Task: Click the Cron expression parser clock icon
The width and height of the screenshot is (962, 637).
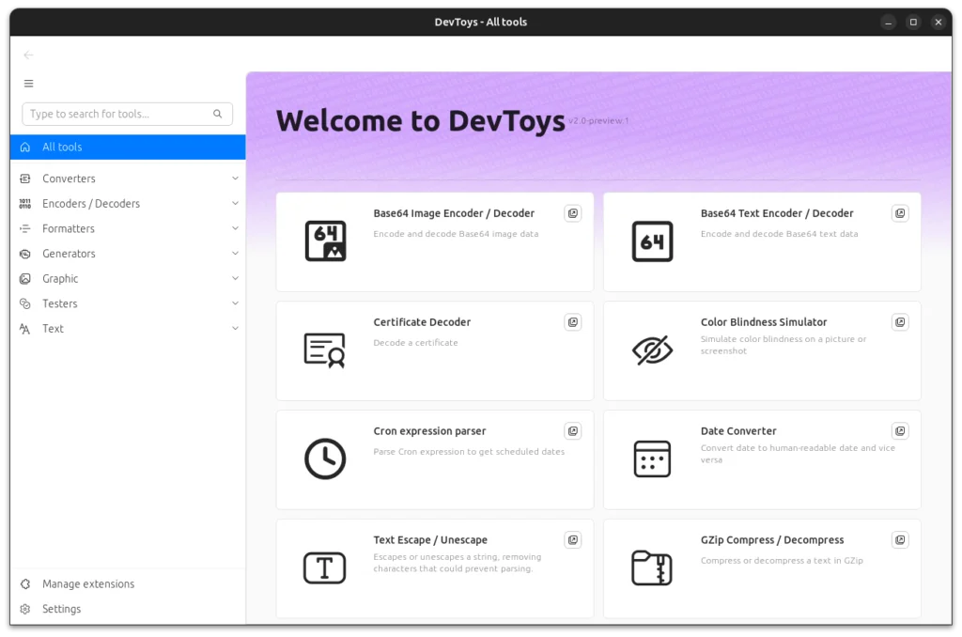Action: [x=325, y=458]
